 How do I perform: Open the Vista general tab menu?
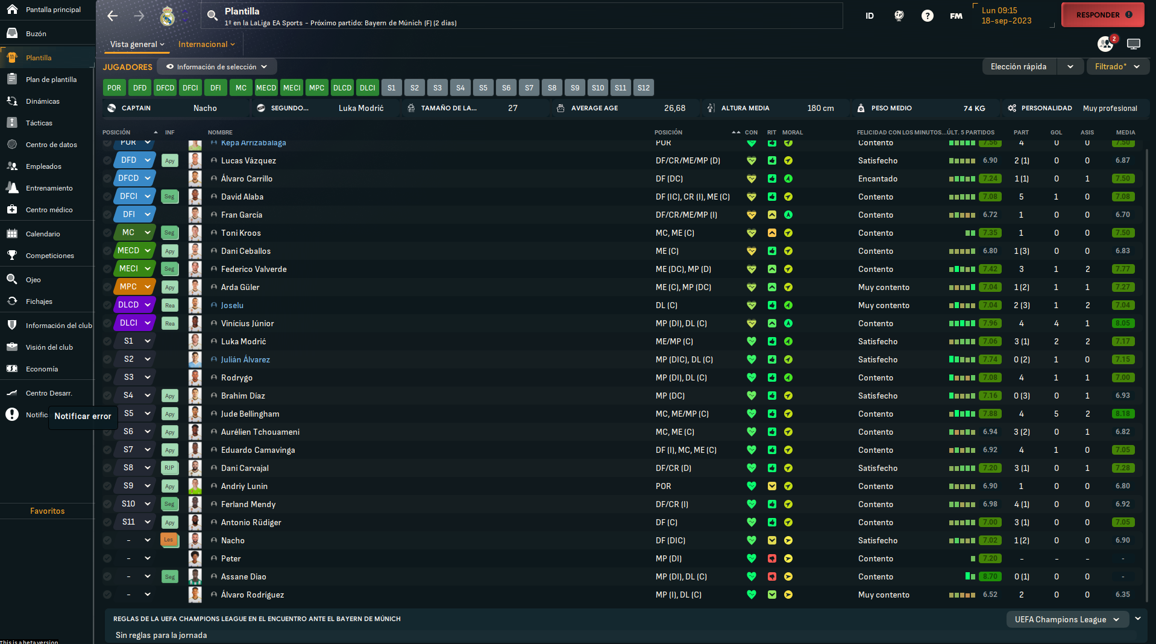click(137, 45)
